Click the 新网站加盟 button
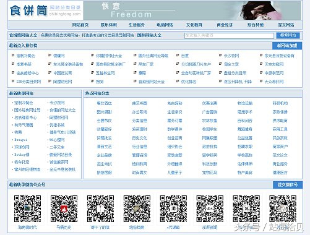 coord(287,46)
